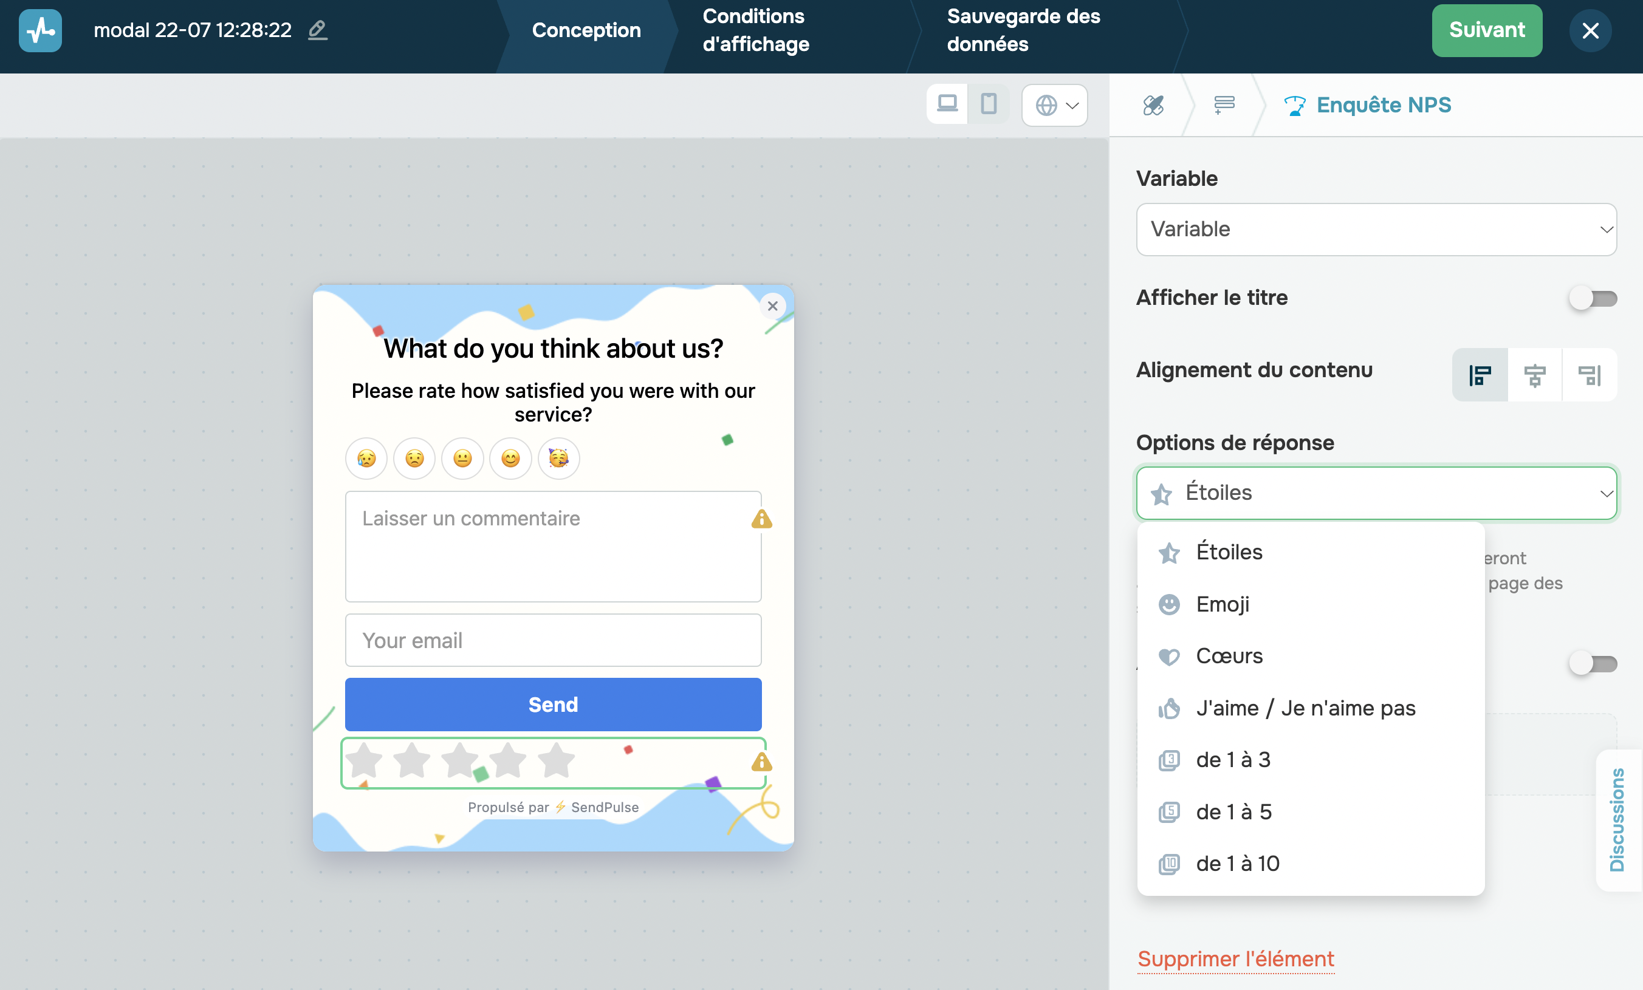The image size is (1643, 990).
Task: Select the Emoji response option
Action: [1223, 604]
